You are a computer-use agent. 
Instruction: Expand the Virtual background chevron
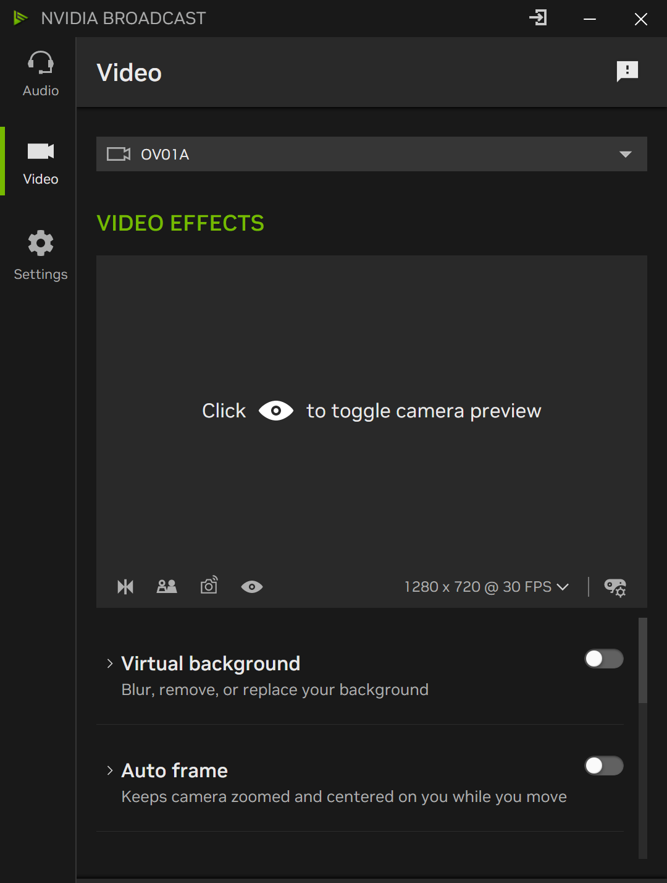tap(110, 663)
